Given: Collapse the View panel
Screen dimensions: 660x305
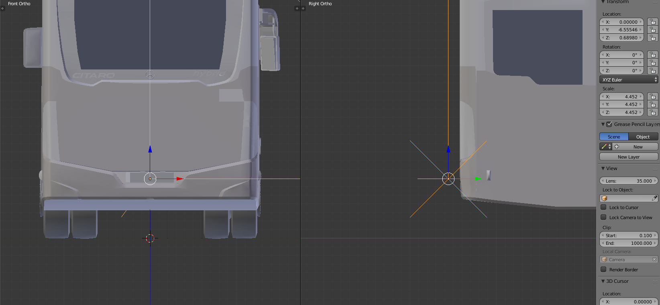Looking at the screenshot, I should [x=603, y=169].
